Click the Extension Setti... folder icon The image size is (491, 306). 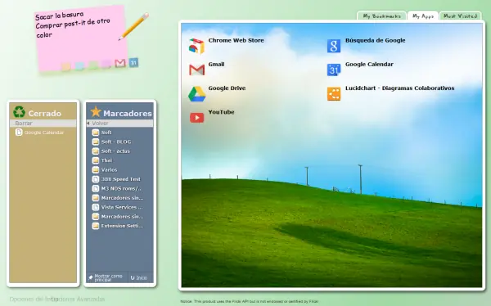pos(96,226)
